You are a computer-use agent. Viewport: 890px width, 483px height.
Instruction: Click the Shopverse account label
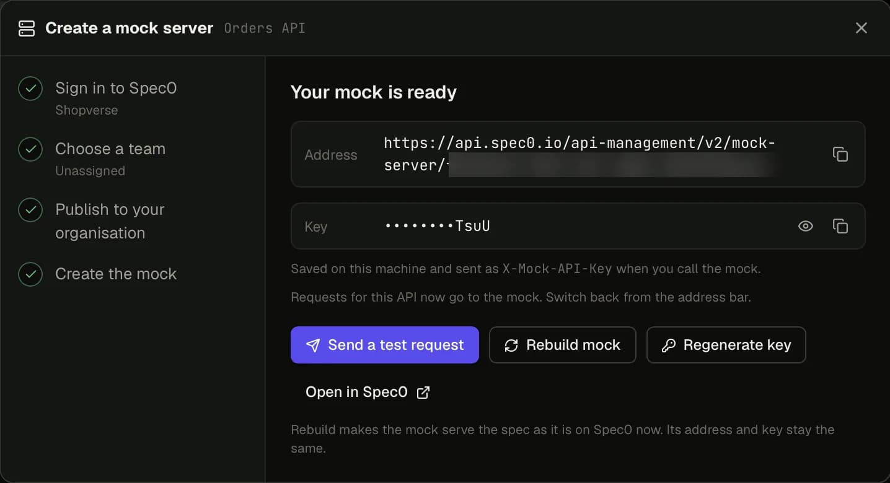(87, 110)
